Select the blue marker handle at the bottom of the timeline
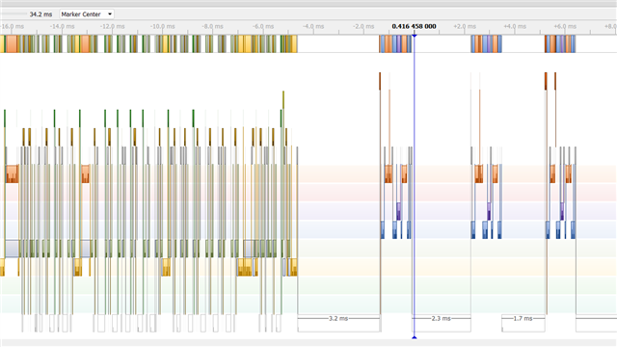This screenshot has width=617, height=347. (414, 337)
